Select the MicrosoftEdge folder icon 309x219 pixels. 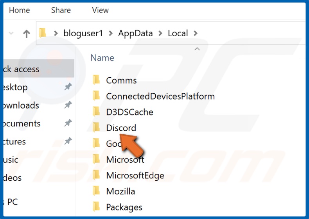pyautogui.click(x=96, y=175)
